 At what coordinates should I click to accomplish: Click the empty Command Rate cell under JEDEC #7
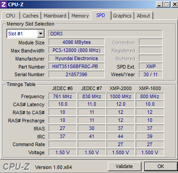pos(92,144)
